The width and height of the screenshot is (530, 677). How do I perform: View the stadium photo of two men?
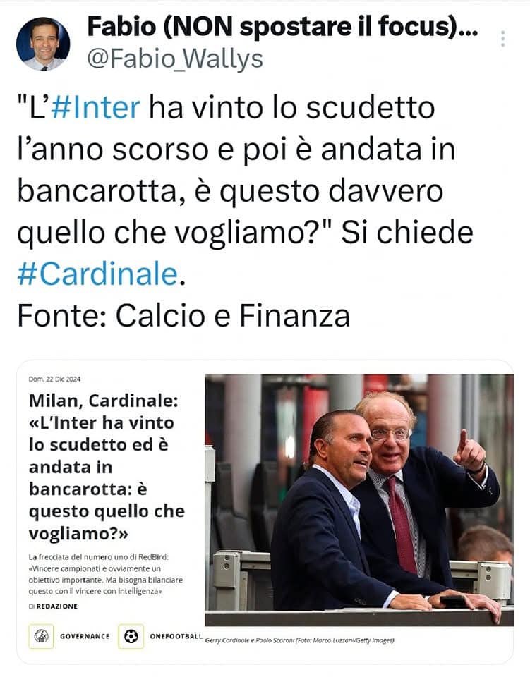point(359,500)
